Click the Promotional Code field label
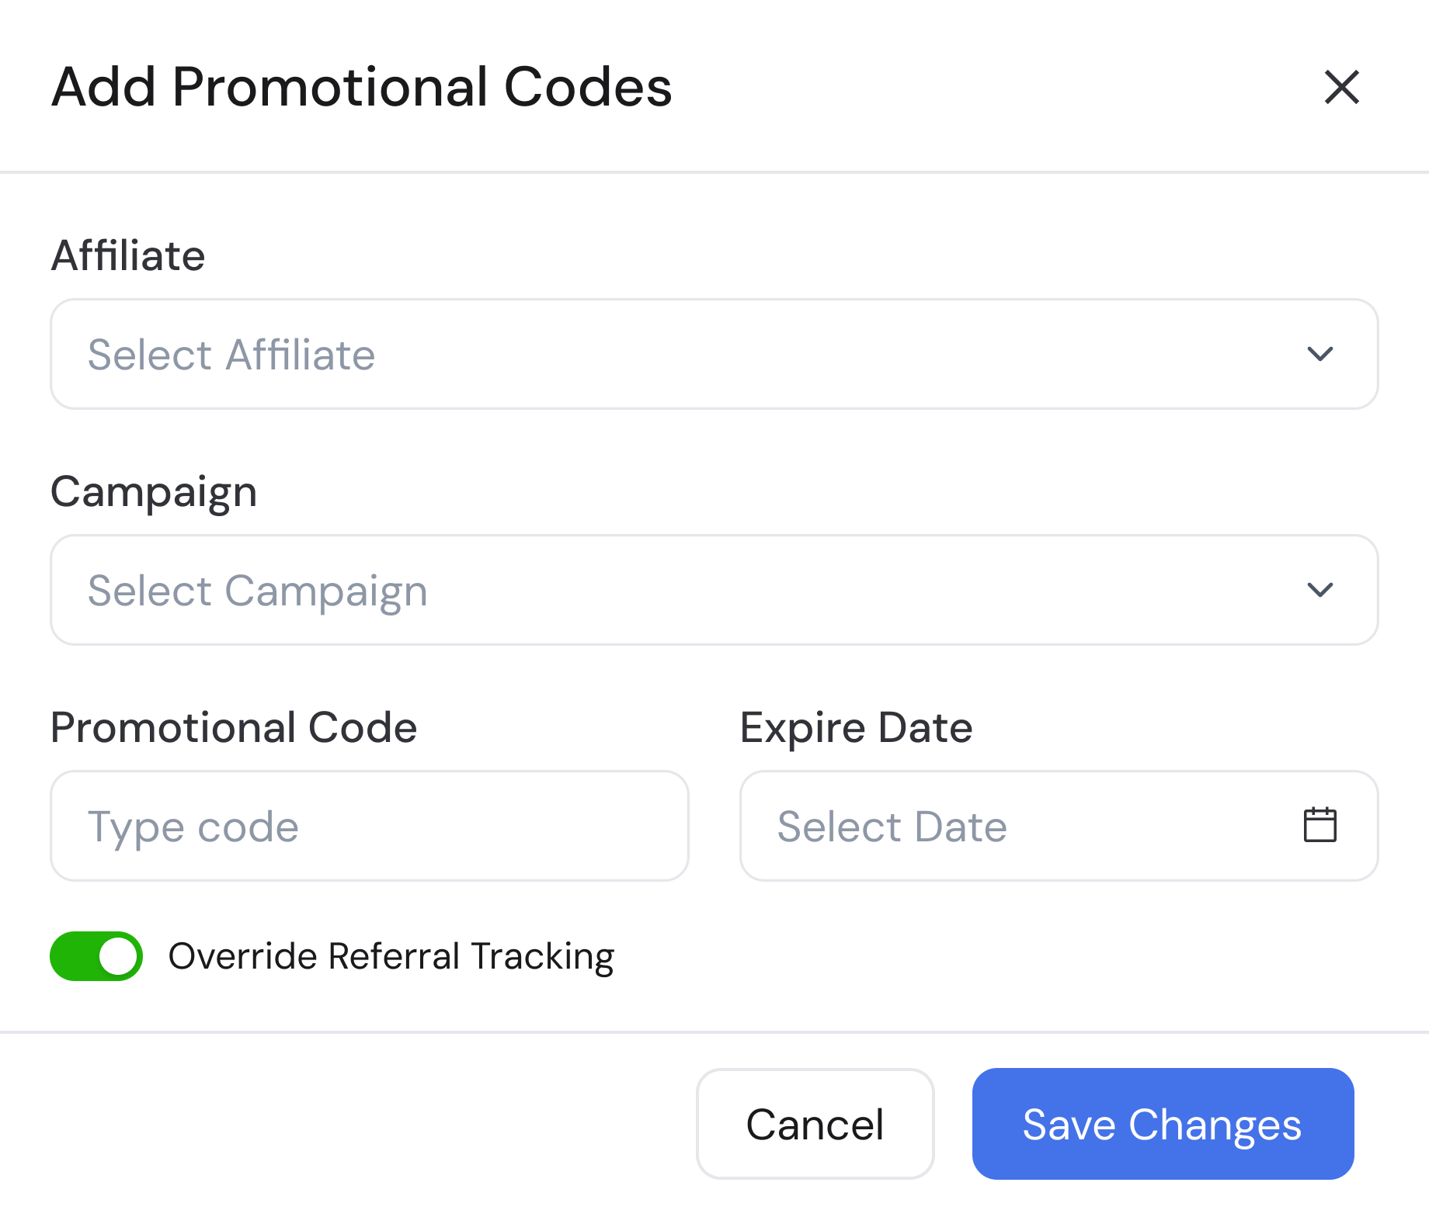The height and width of the screenshot is (1217, 1429). pyautogui.click(x=233, y=727)
